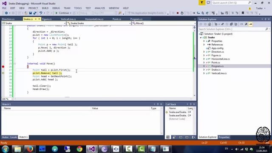272x153 pixels.
Task: Click the Undo icon in toolbar
Action: (x=41, y=13)
